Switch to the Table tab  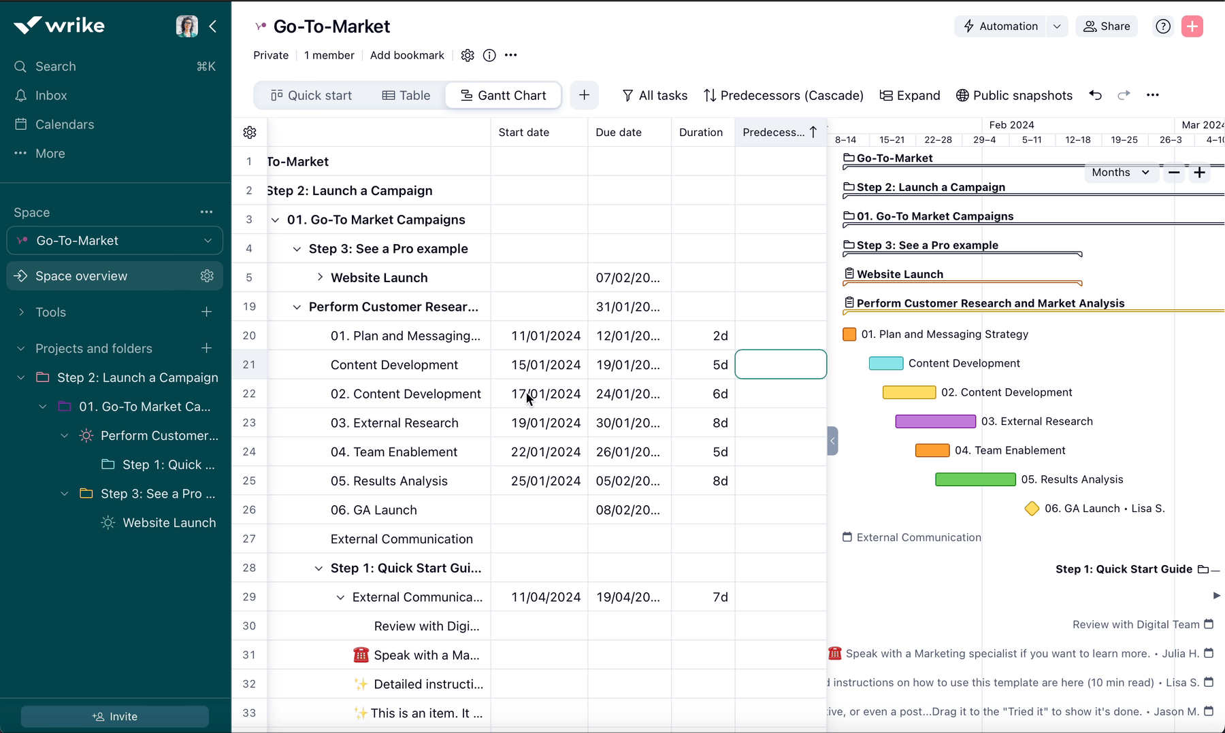click(406, 95)
